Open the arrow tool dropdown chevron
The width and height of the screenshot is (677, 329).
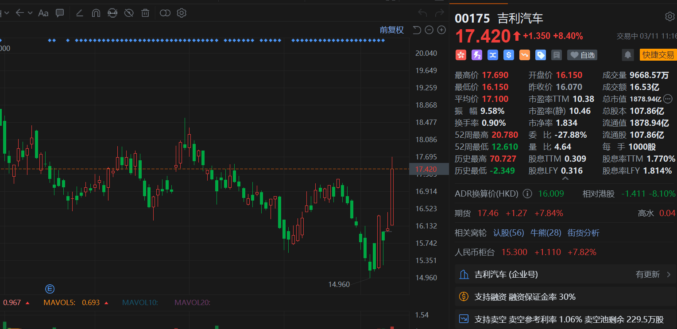click(30, 13)
